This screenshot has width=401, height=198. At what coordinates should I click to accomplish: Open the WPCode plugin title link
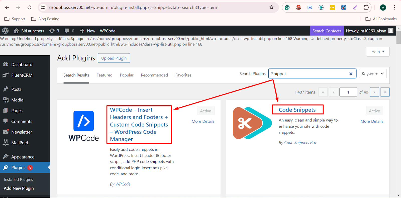[139, 124]
